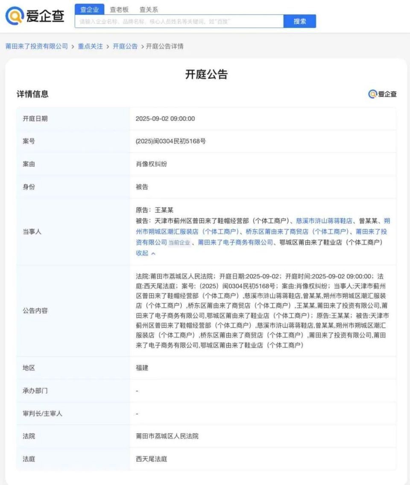Screen dimensions: 410x485
Task: Click the courtroom value 西天尾法庭
Action: [151, 459]
